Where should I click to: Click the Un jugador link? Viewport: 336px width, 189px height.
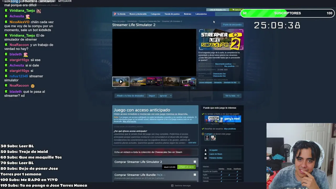213,150
